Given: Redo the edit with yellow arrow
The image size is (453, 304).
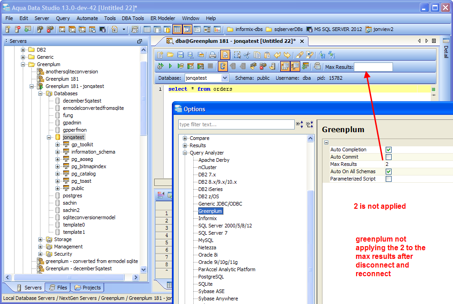Looking at the screenshot, I should (x=287, y=55).
